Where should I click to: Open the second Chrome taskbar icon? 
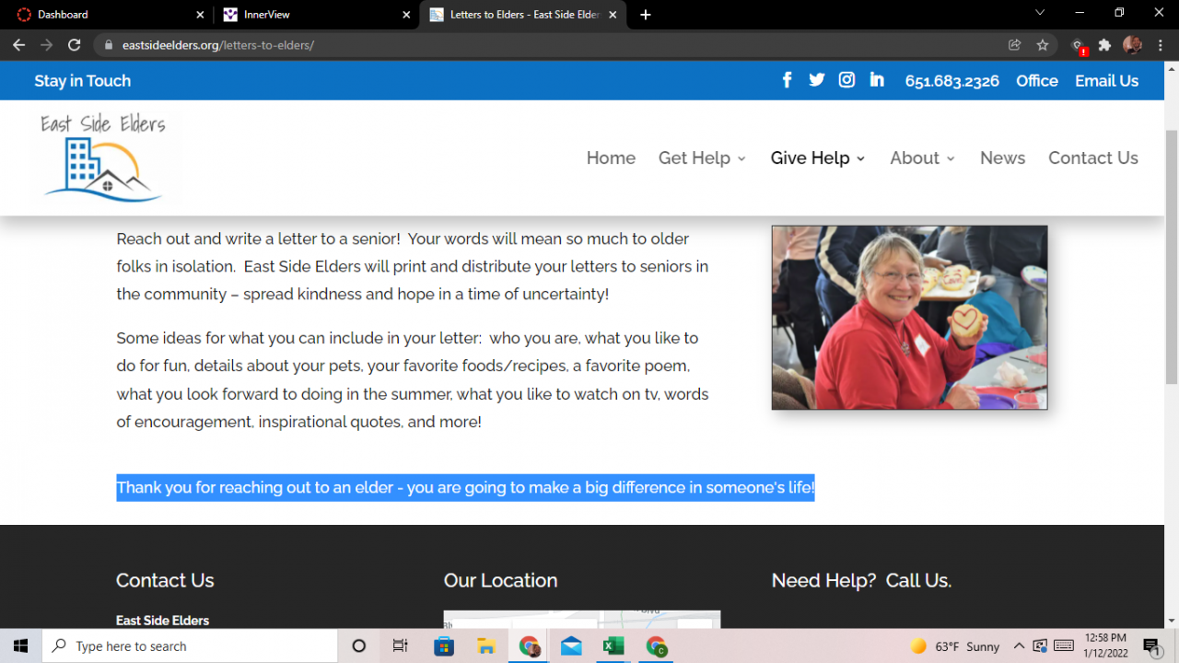[x=656, y=646]
